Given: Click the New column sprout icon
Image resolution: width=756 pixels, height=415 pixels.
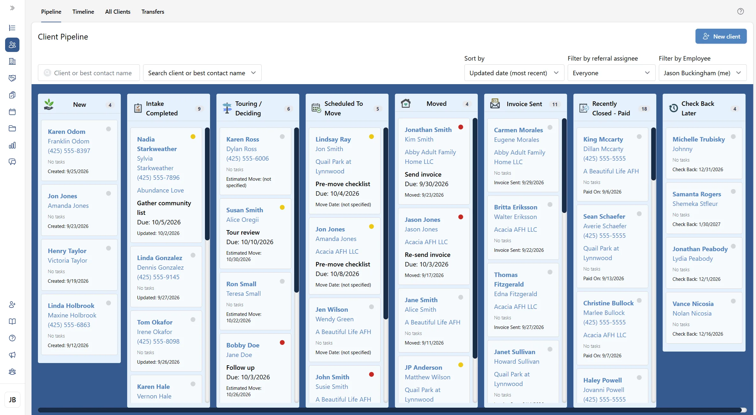Looking at the screenshot, I should (49, 105).
